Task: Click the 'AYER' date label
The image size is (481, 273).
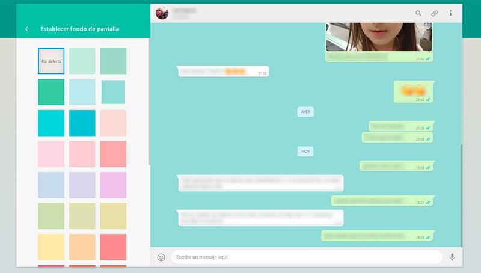Action: 305,112
